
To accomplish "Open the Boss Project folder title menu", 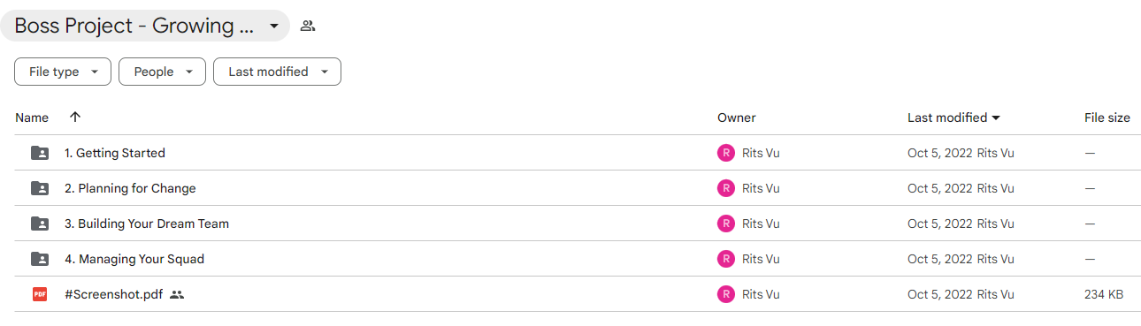I will click(x=145, y=26).
